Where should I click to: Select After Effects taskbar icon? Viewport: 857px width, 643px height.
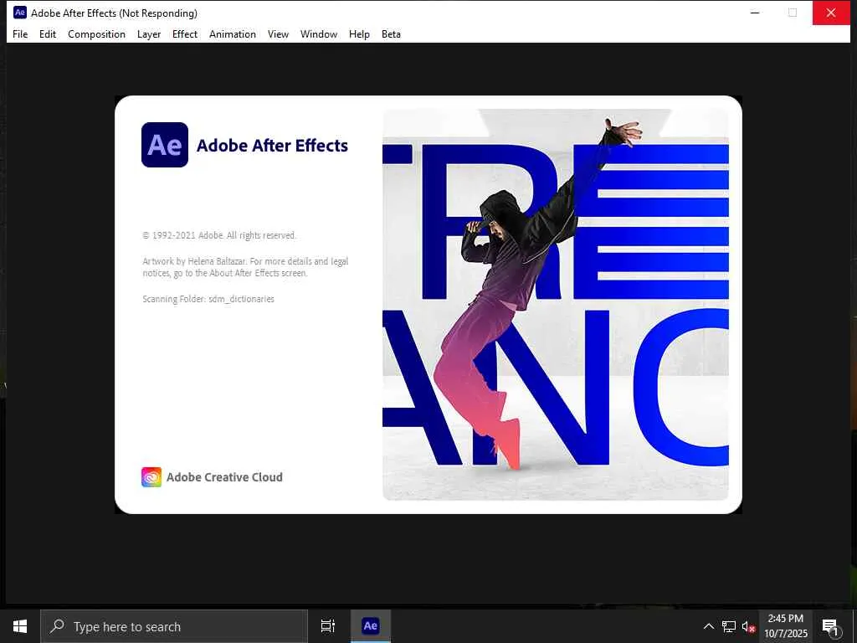click(x=371, y=626)
